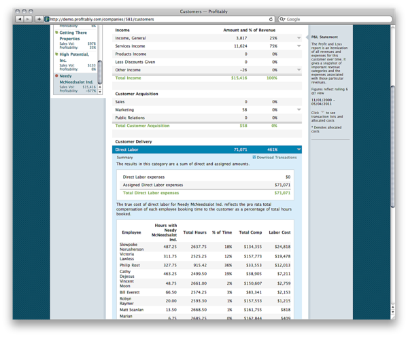Open Download Transactions link
Viewport: 408px width, 337px height.
point(277,158)
